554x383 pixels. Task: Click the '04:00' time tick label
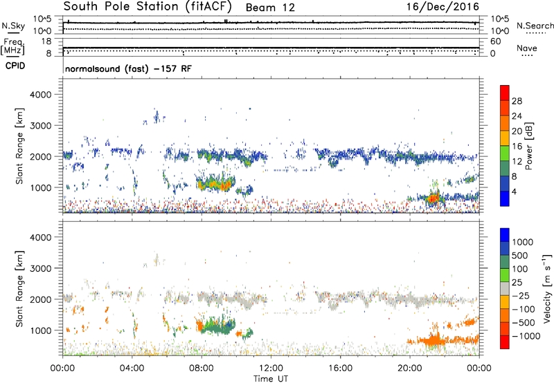click(x=132, y=368)
